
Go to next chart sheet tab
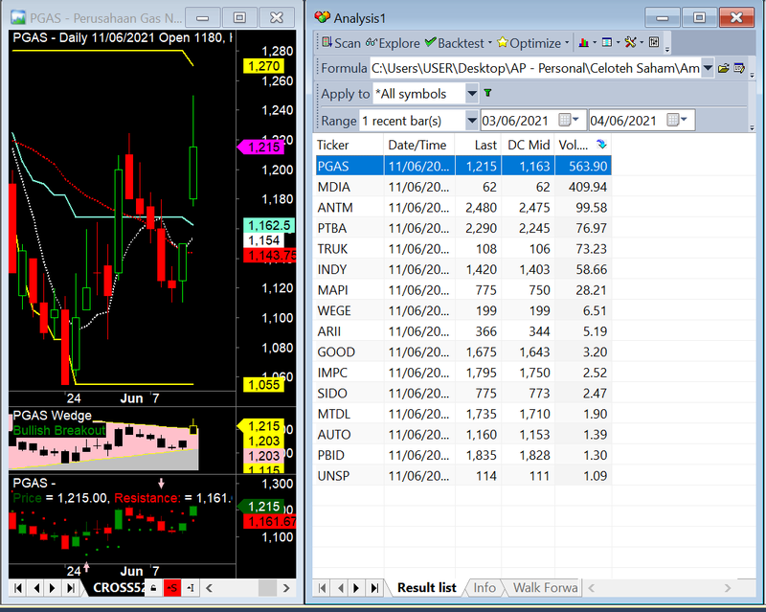(x=53, y=587)
